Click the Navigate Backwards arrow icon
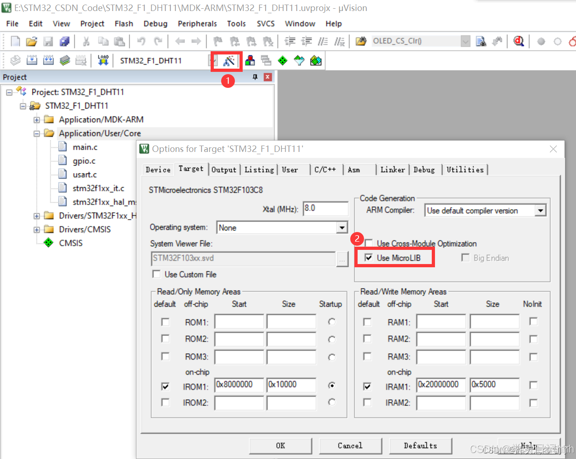 pyautogui.click(x=180, y=41)
